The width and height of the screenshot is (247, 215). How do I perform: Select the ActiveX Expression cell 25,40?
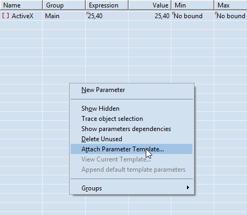pyautogui.click(x=107, y=16)
